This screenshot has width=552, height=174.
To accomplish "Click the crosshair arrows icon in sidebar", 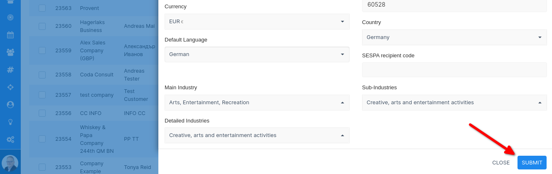I will point(10,87).
